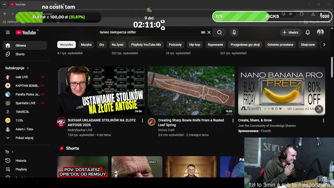This screenshot has height=188, width=334.
Task: Open the on-screen keyboard icon in search
Action: pos(203,32)
